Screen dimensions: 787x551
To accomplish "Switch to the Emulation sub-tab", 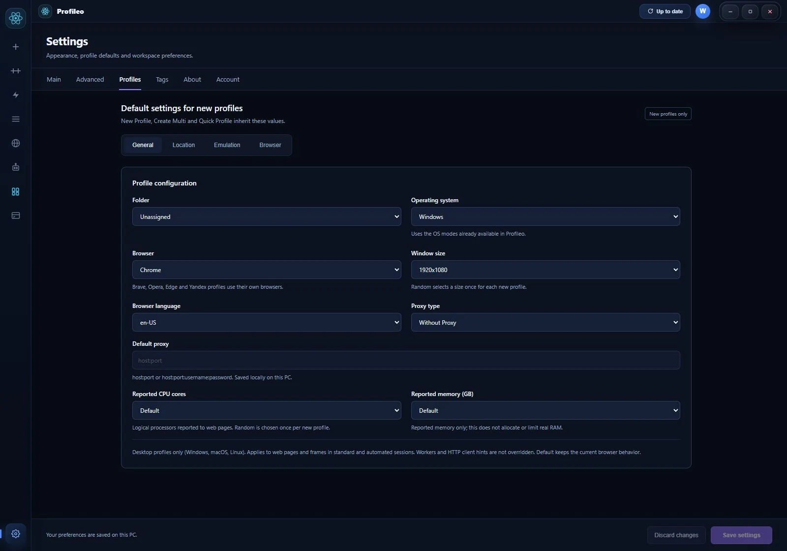I will 227,145.
